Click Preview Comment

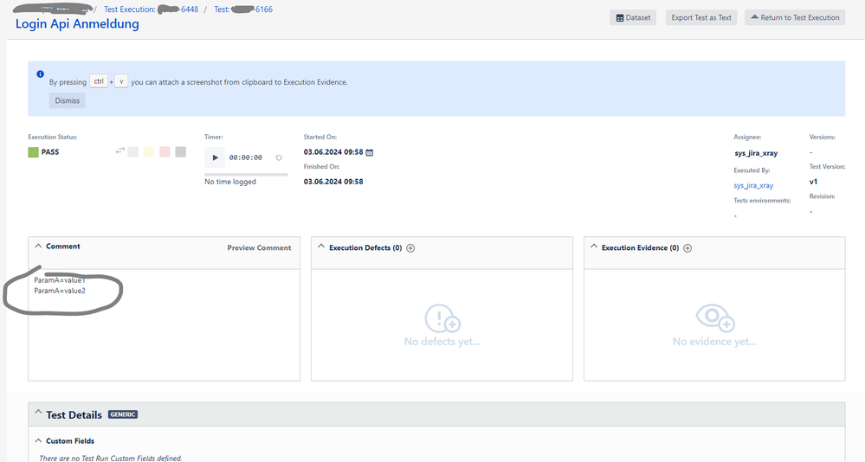click(259, 248)
